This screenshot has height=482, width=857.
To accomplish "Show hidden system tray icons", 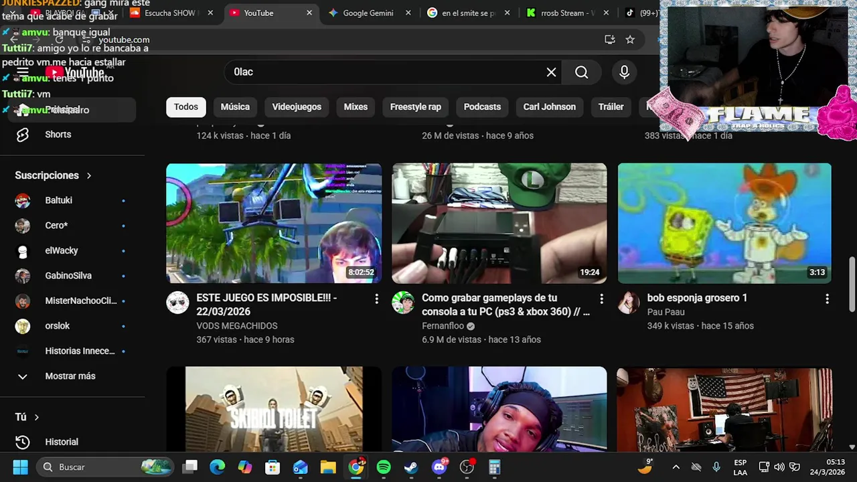I will pos(676,467).
